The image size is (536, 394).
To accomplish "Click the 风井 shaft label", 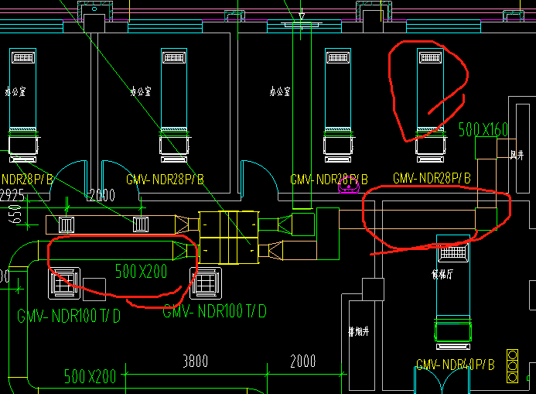I will (x=517, y=155).
